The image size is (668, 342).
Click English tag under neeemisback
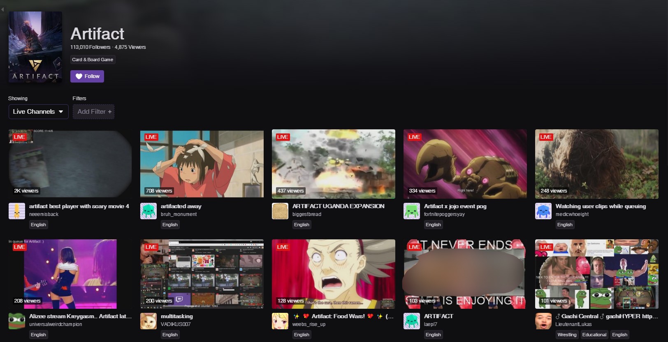click(38, 225)
